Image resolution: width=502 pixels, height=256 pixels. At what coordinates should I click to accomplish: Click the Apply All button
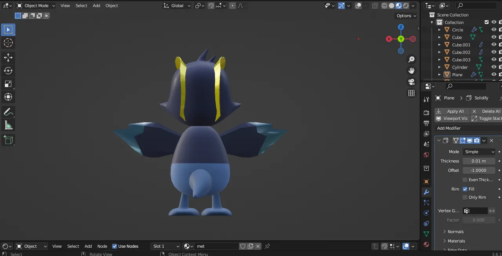tap(451, 111)
